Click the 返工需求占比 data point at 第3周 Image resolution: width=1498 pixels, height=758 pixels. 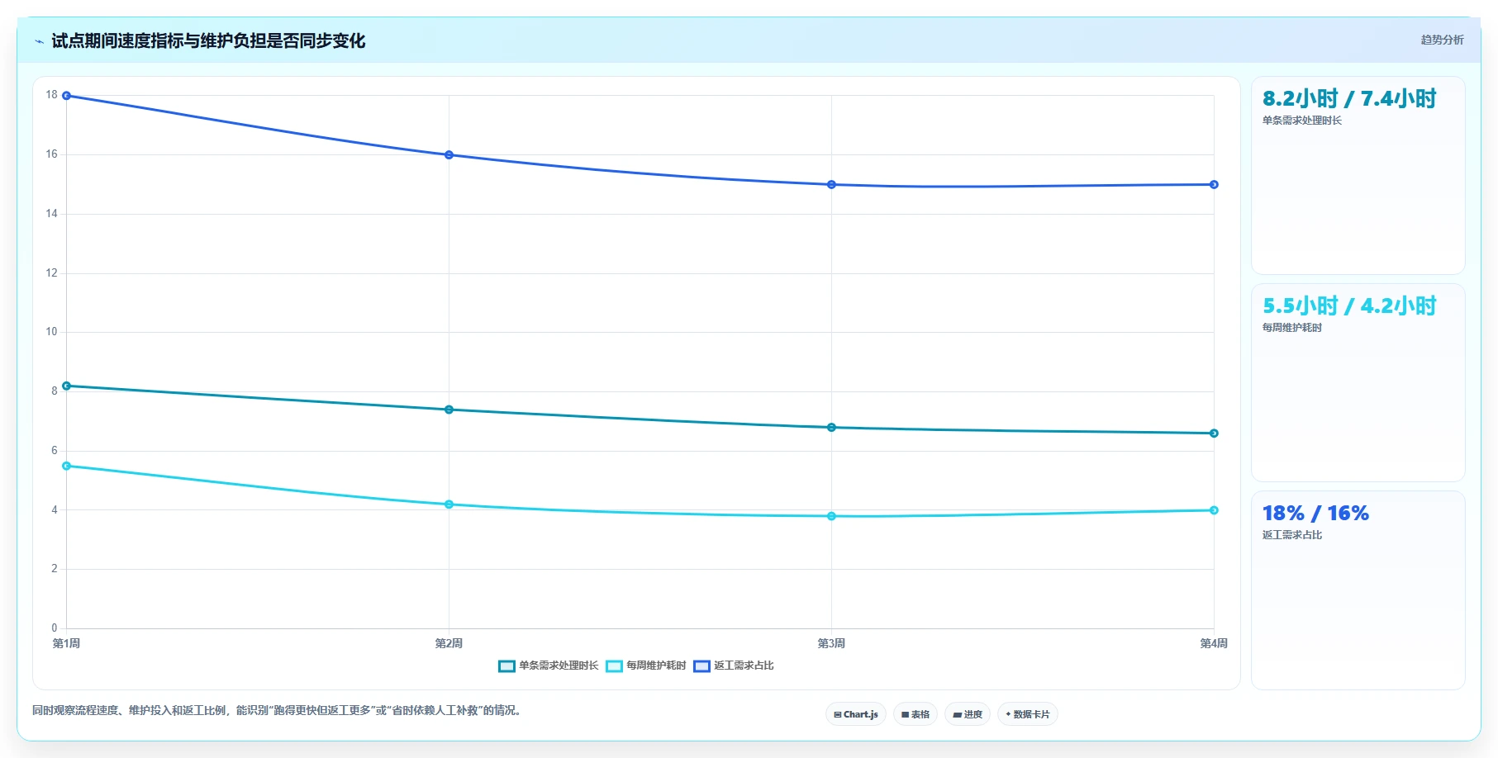tap(831, 185)
